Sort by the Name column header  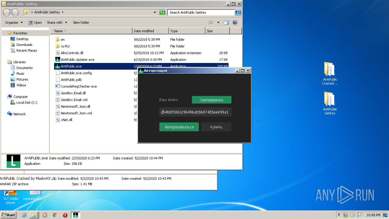(91, 31)
